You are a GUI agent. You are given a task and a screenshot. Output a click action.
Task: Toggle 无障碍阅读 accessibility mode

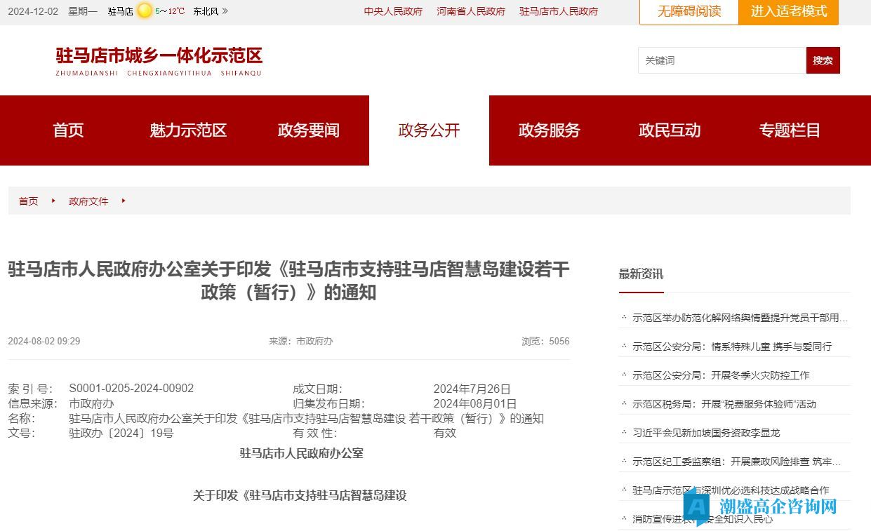[x=689, y=12]
